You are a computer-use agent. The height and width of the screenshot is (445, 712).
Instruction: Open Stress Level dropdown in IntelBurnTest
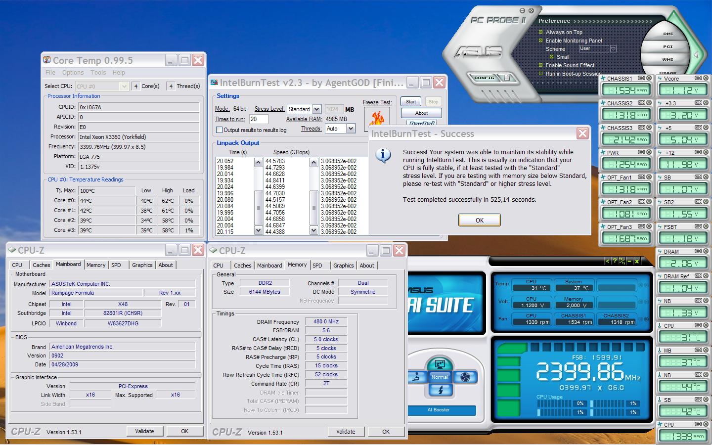pyautogui.click(x=317, y=109)
